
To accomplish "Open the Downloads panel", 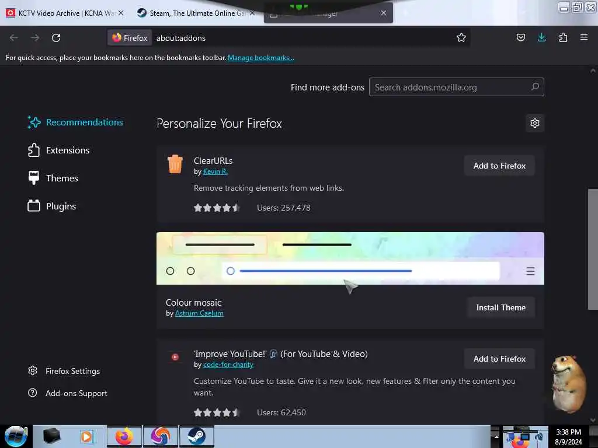I will [541, 37].
